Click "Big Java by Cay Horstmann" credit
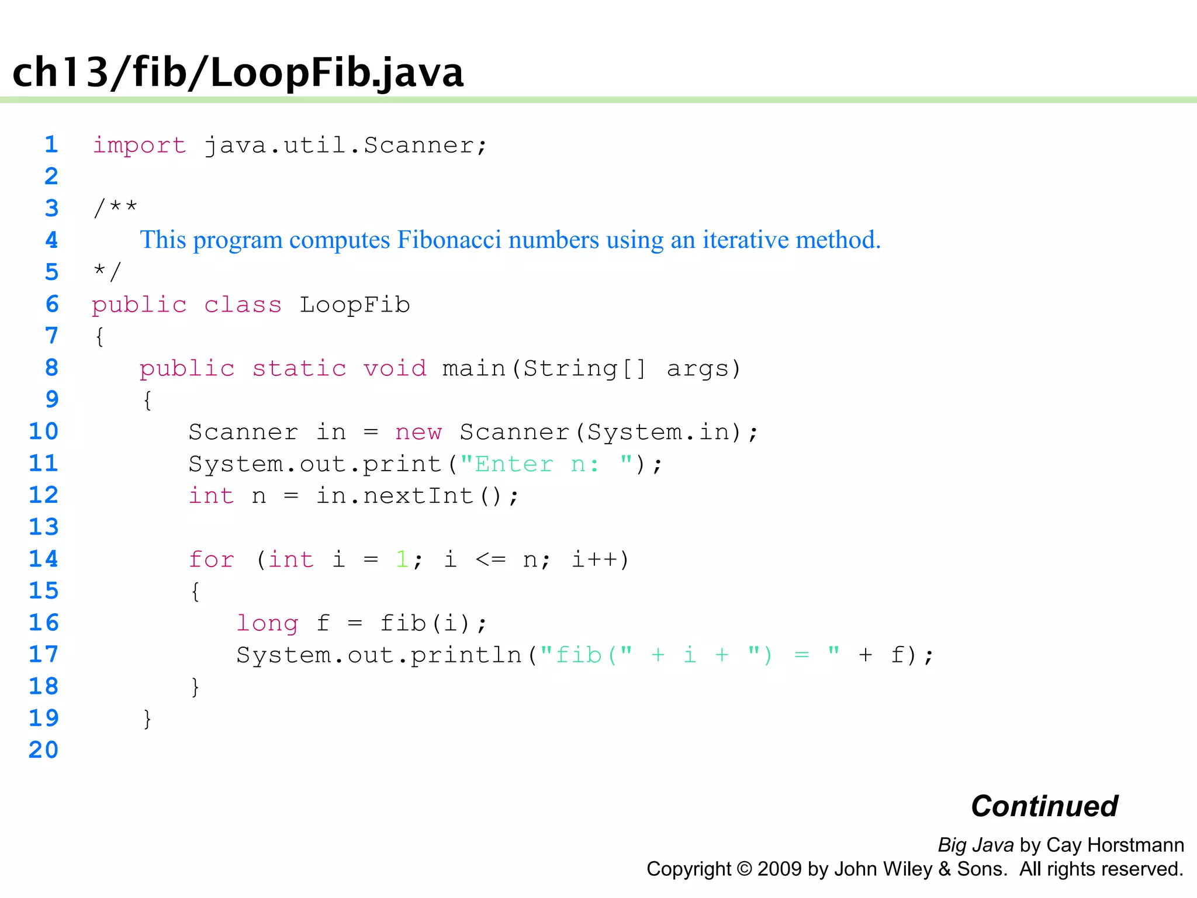 (x=1061, y=845)
